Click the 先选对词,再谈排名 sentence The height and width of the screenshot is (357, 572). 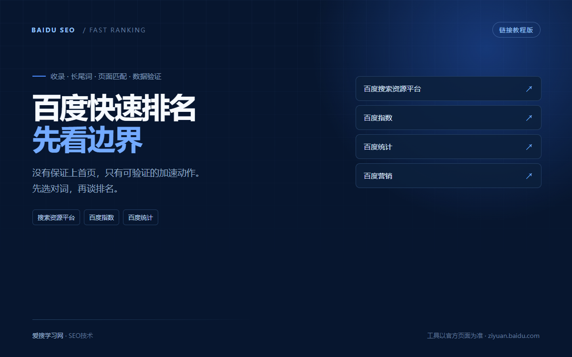pyautogui.click(x=75, y=189)
